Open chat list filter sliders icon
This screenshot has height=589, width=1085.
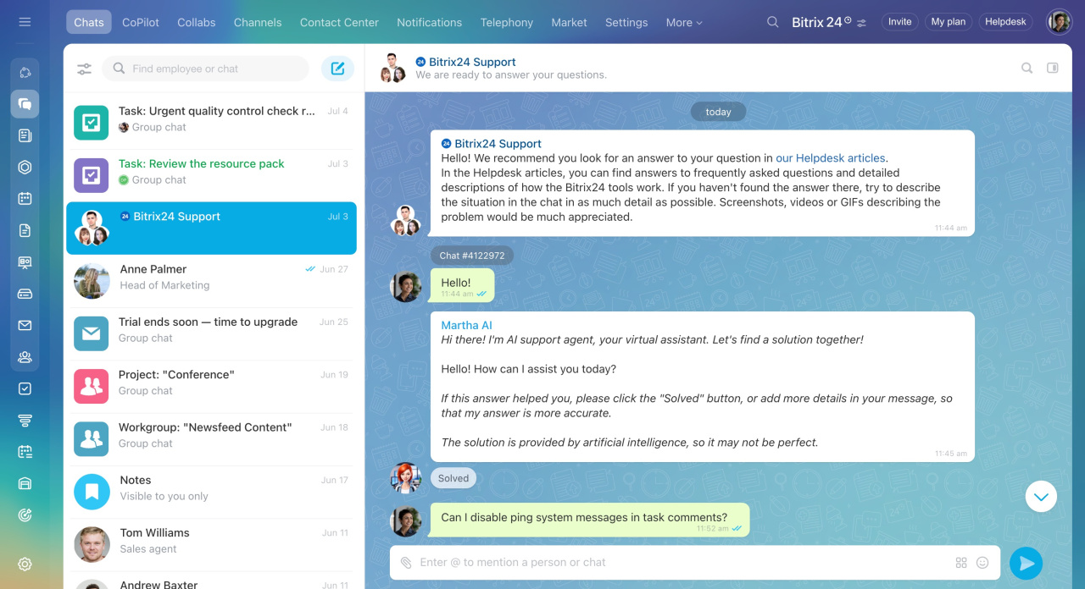pos(84,69)
